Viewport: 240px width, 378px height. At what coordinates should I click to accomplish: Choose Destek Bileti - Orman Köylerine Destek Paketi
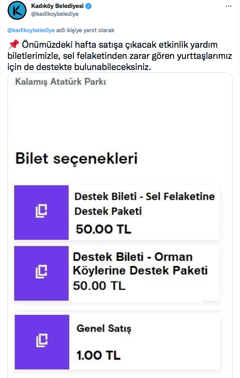coord(140,263)
